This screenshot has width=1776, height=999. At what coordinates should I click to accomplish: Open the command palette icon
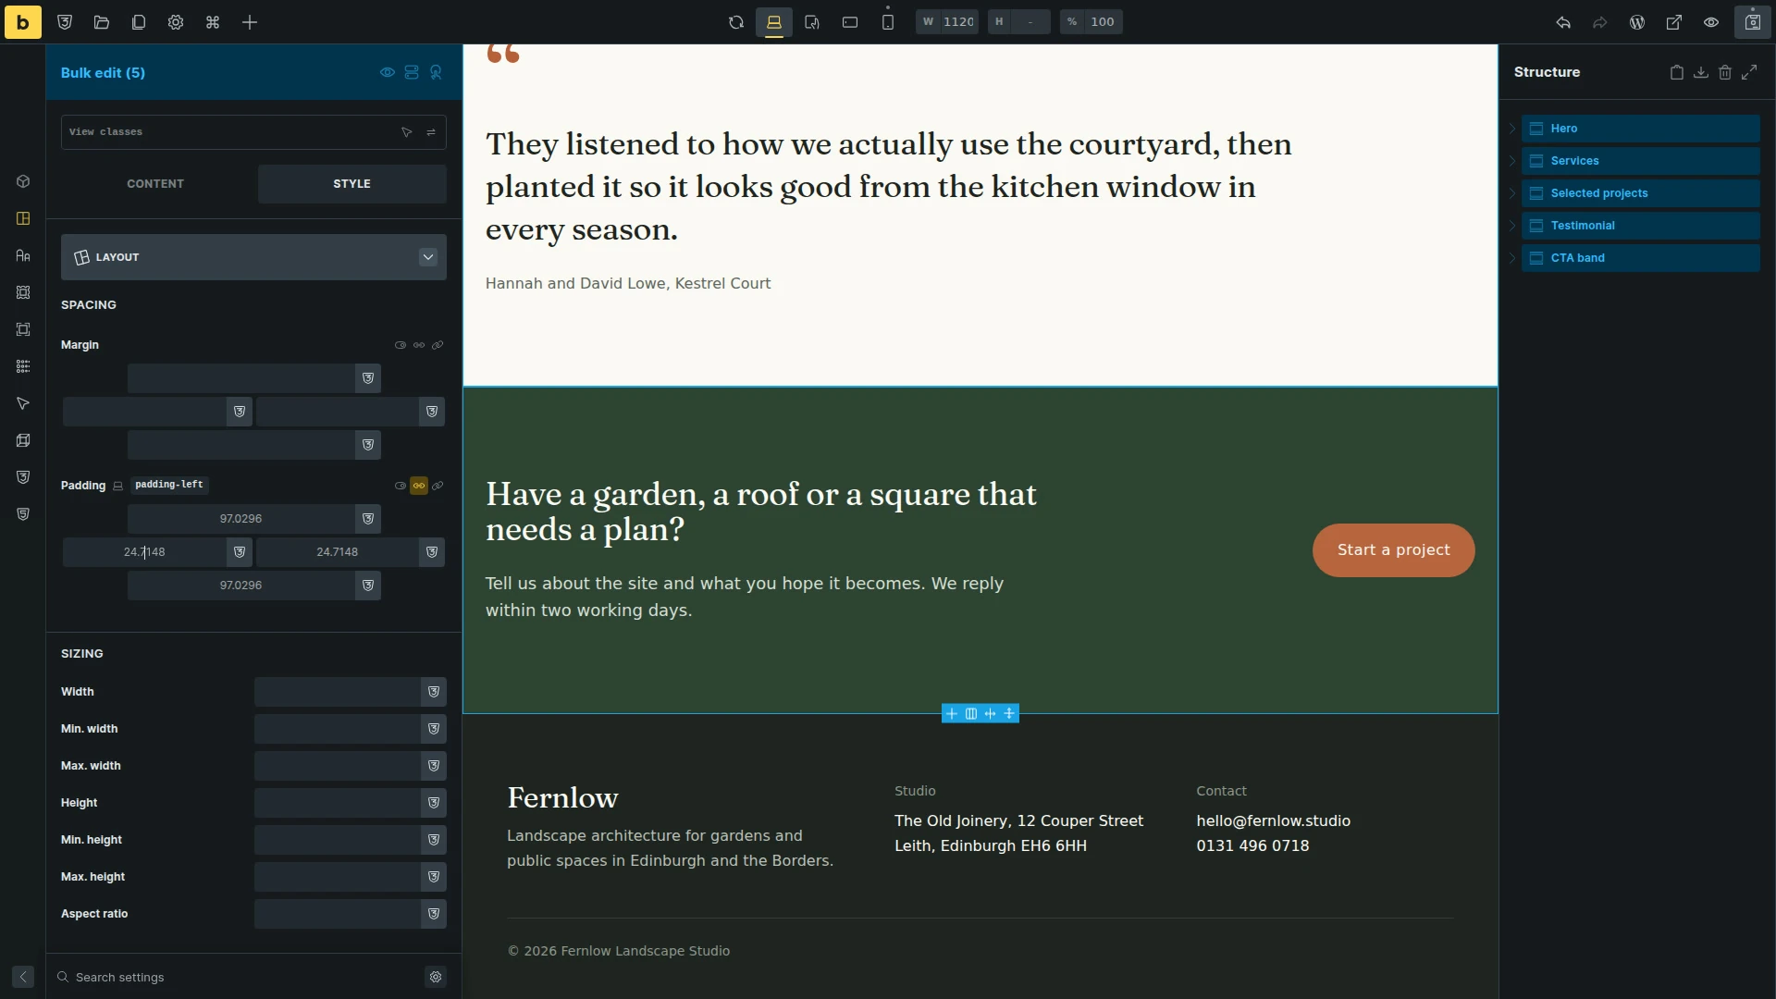click(x=213, y=22)
